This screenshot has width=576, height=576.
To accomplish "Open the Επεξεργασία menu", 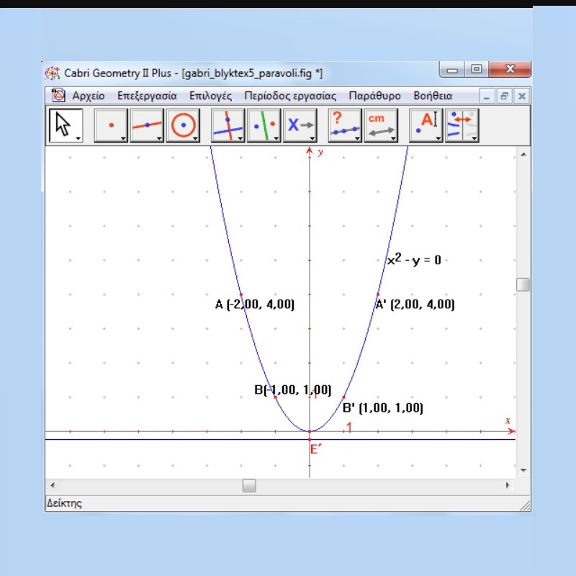I will click(147, 96).
